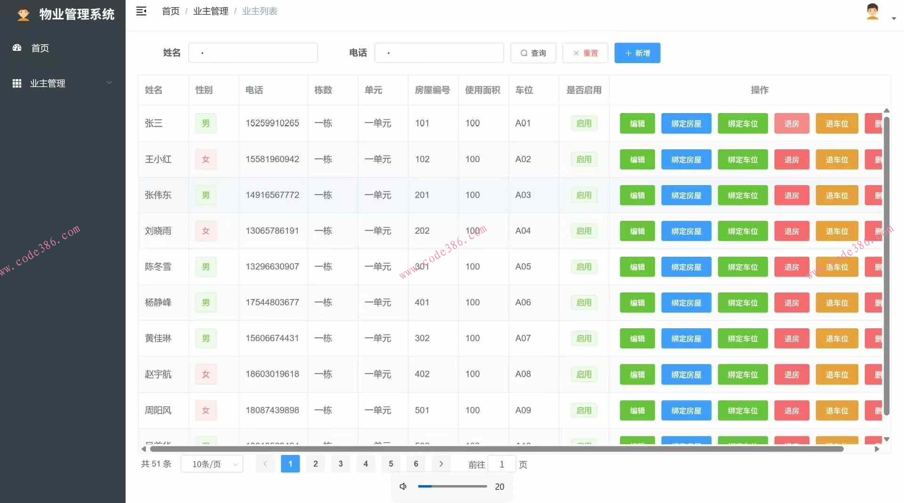Click 绑定房屋 for 杨静峰

(686, 302)
